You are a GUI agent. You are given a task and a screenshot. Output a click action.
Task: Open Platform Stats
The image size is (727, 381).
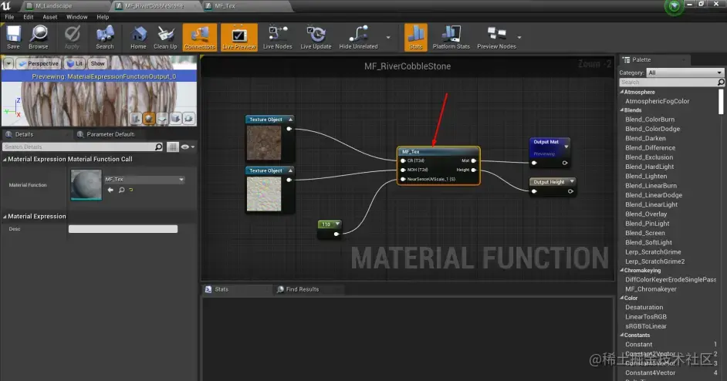451,37
